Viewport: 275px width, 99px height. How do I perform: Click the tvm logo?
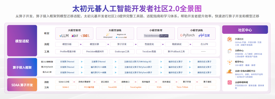164,35
